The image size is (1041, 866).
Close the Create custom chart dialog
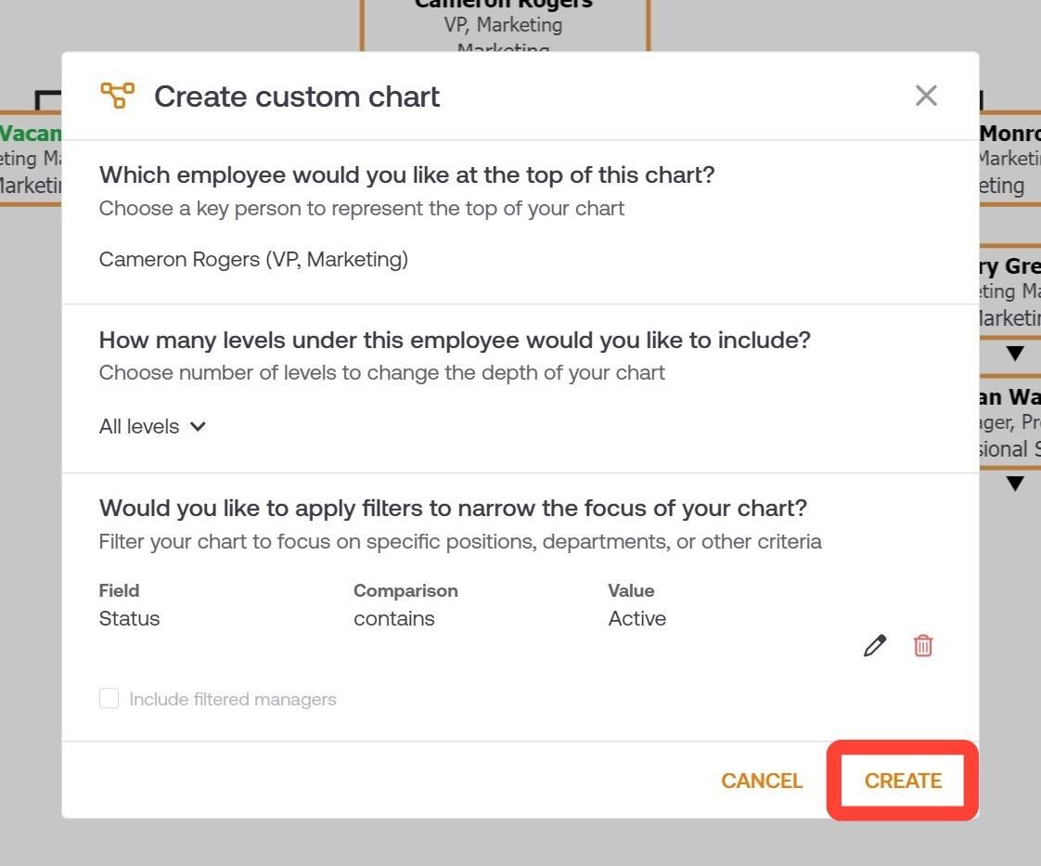[x=925, y=96]
